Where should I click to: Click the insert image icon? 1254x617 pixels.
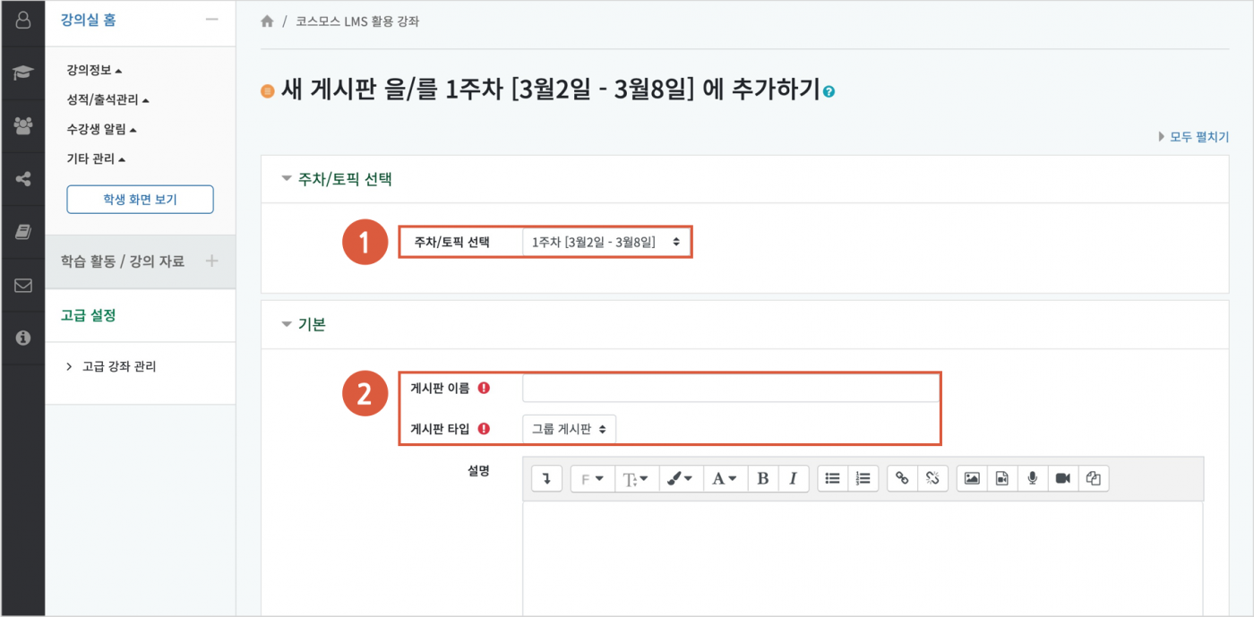point(972,478)
